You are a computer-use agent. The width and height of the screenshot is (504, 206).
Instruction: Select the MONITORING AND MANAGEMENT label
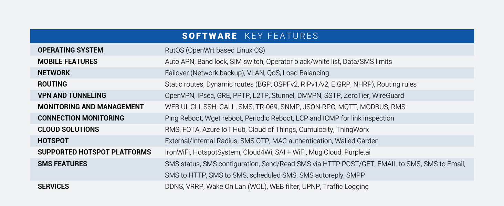91,107
